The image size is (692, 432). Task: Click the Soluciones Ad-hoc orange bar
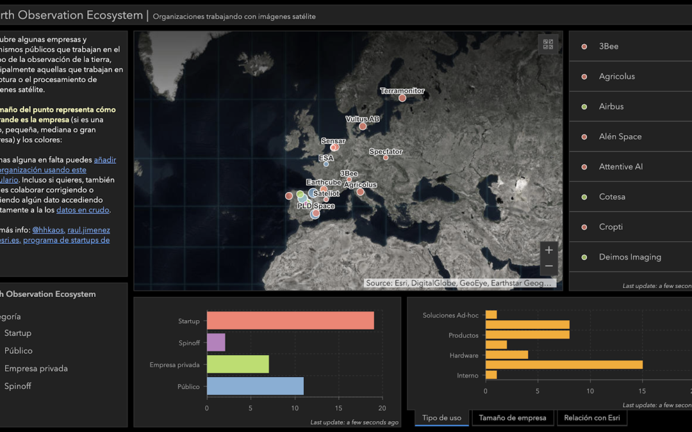(491, 315)
